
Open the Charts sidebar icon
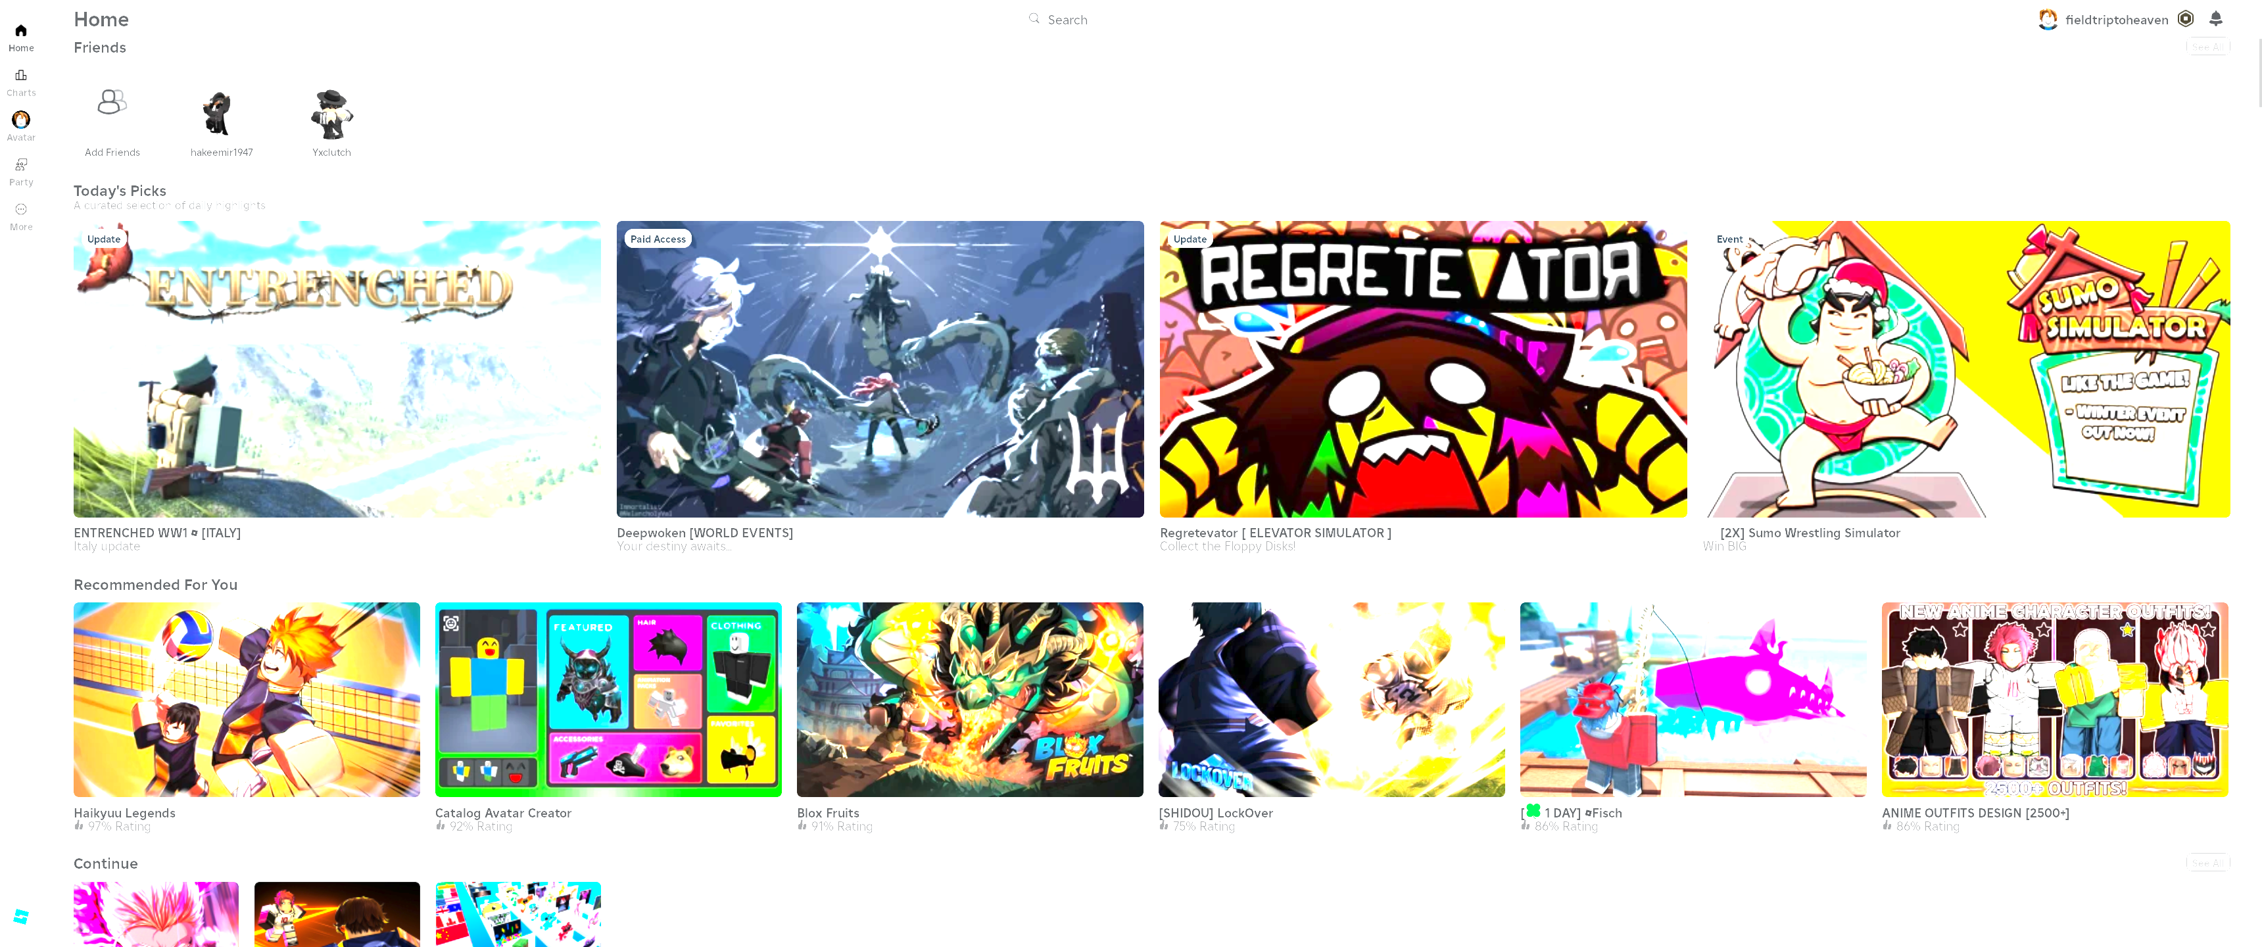[21, 76]
